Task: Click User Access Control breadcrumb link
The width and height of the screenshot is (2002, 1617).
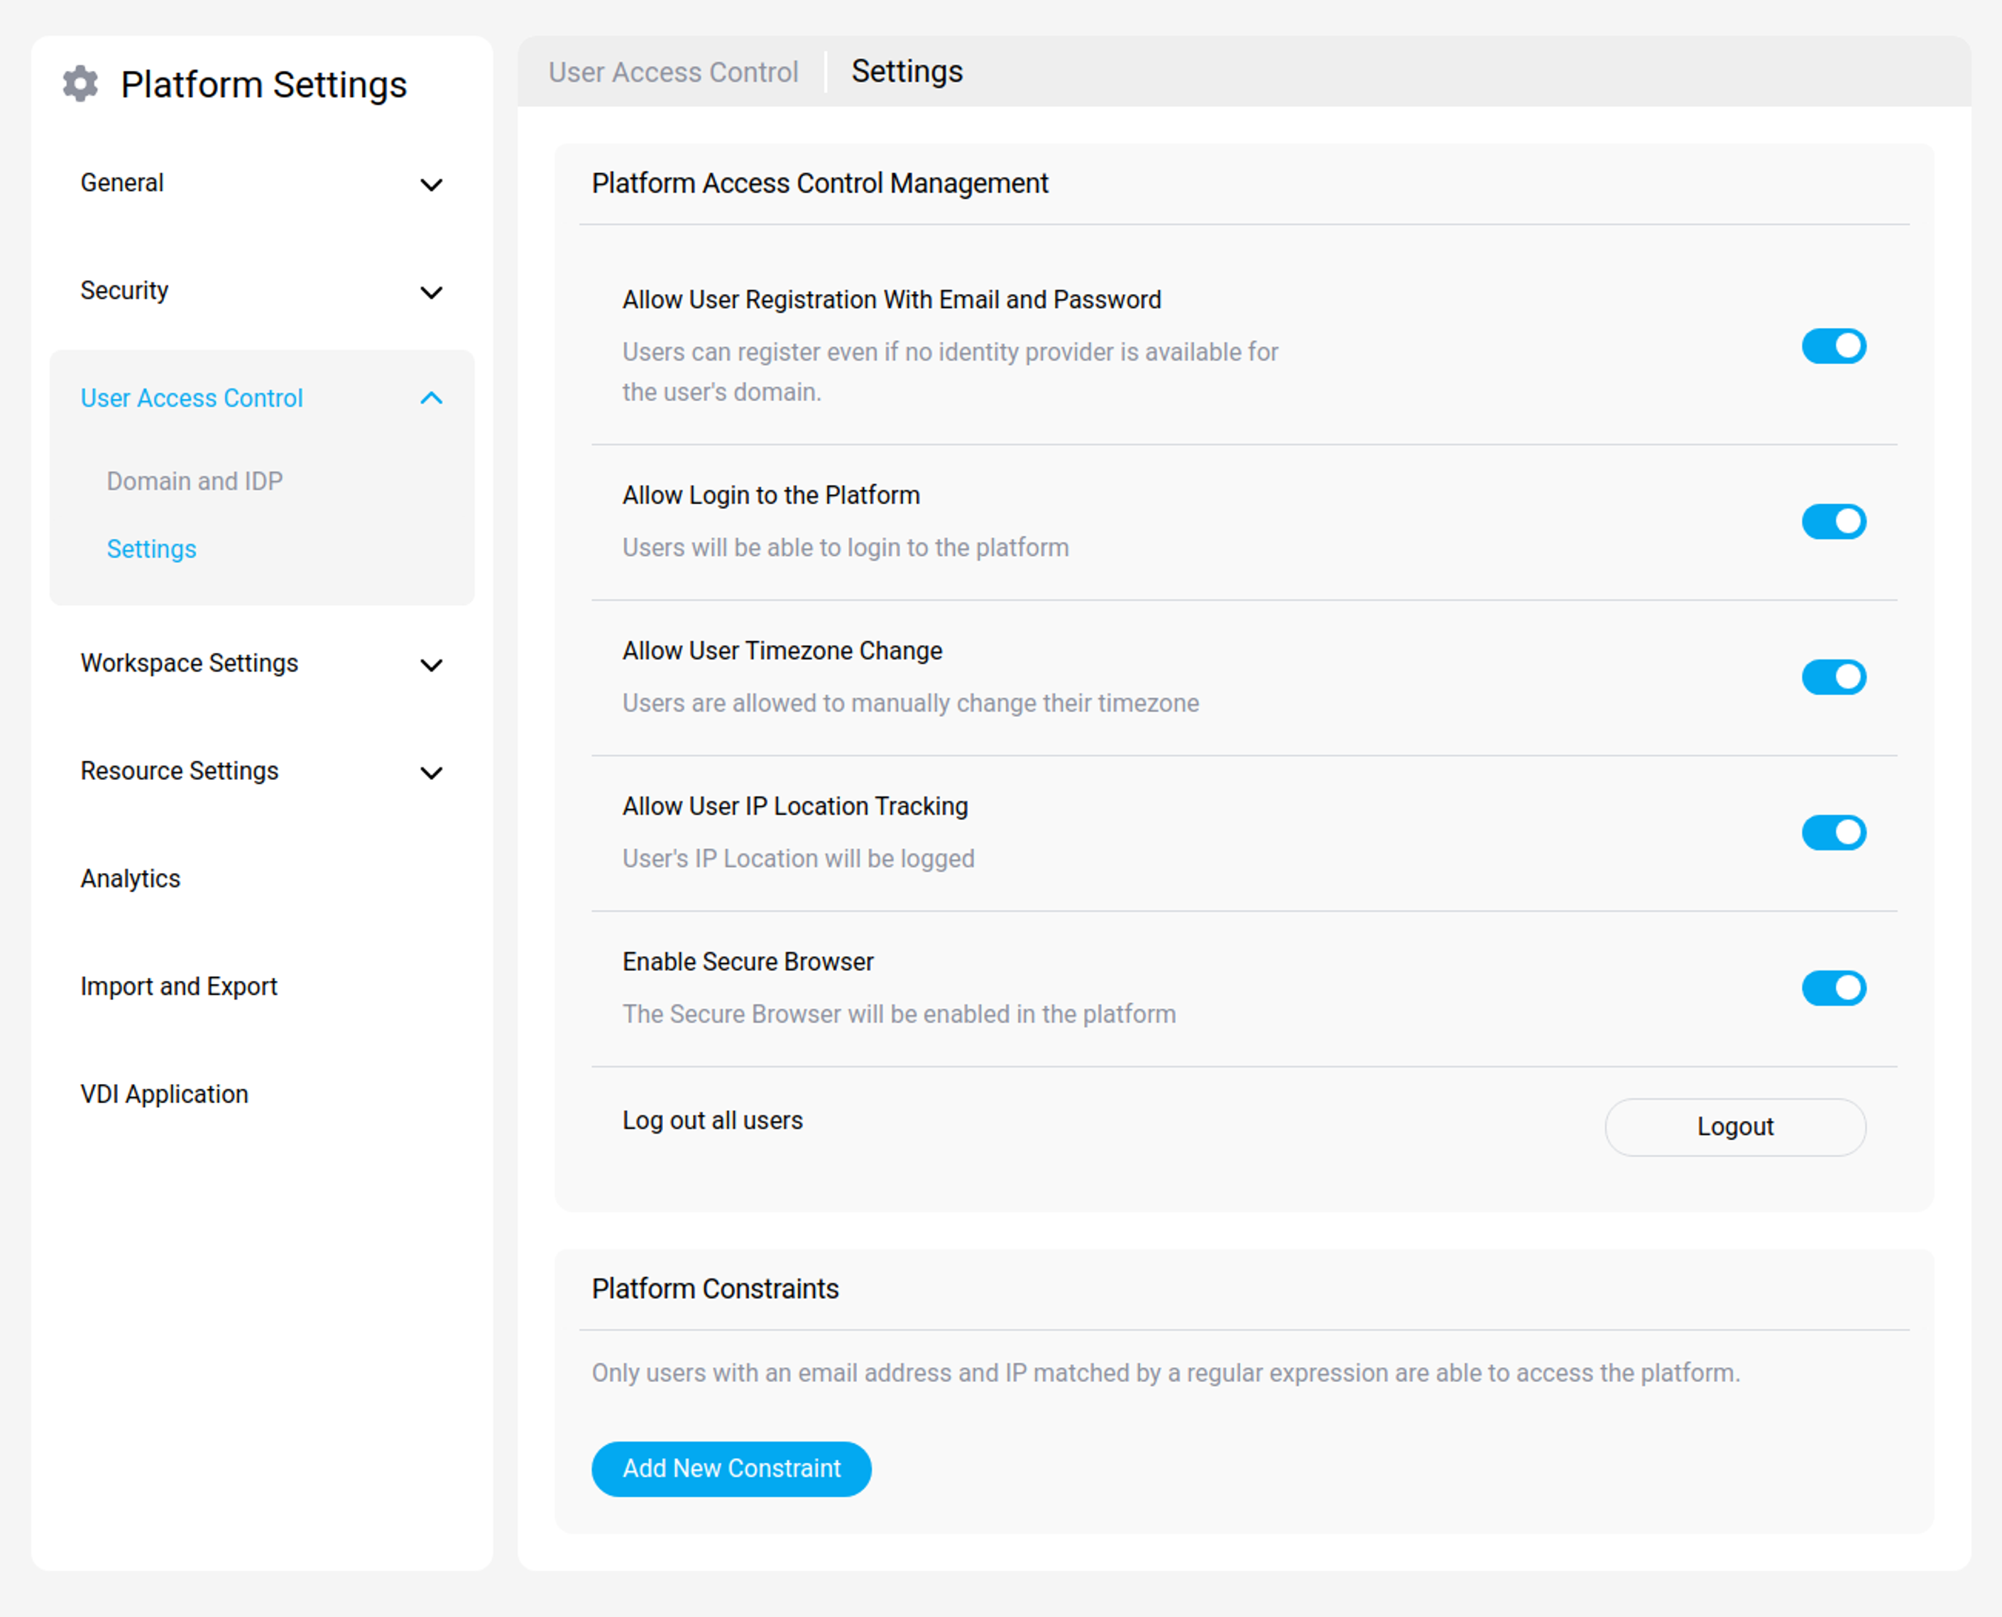Action: [672, 72]
